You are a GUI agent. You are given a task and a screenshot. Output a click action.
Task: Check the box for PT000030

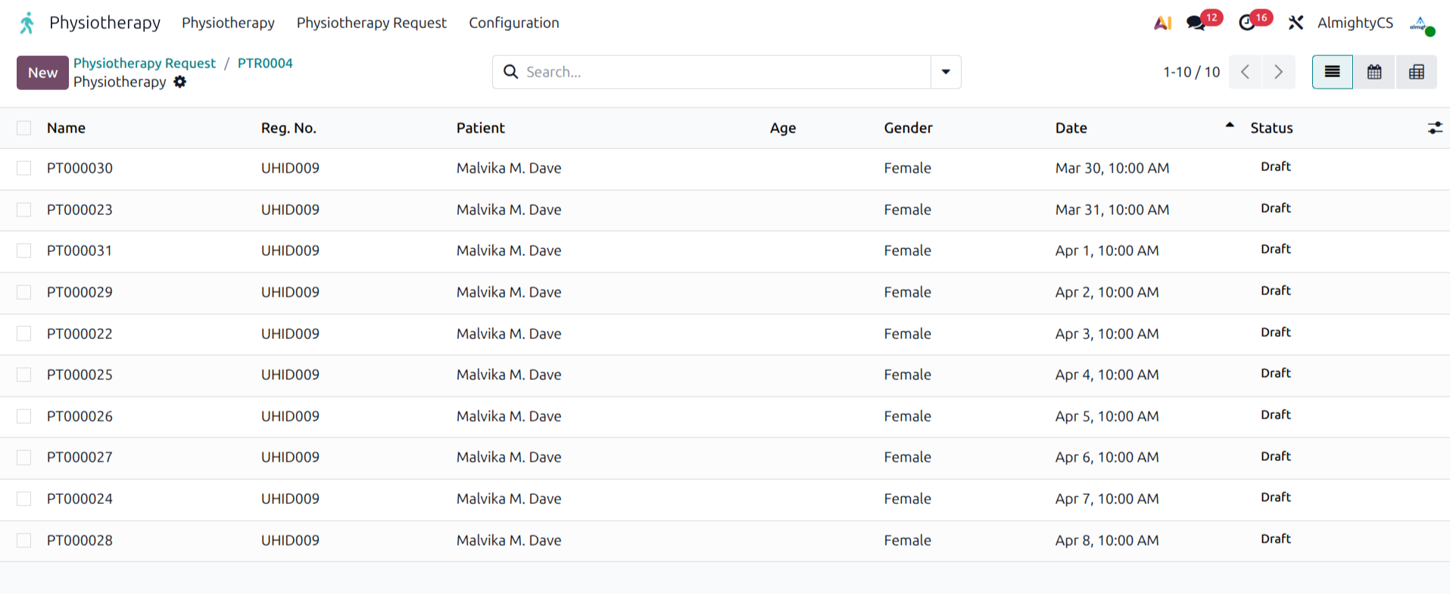point(24,168)
